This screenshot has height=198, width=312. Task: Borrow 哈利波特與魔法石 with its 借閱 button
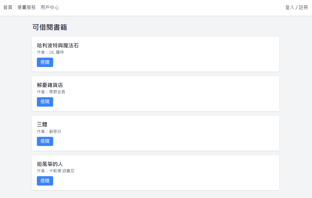(x=45, y=62)
